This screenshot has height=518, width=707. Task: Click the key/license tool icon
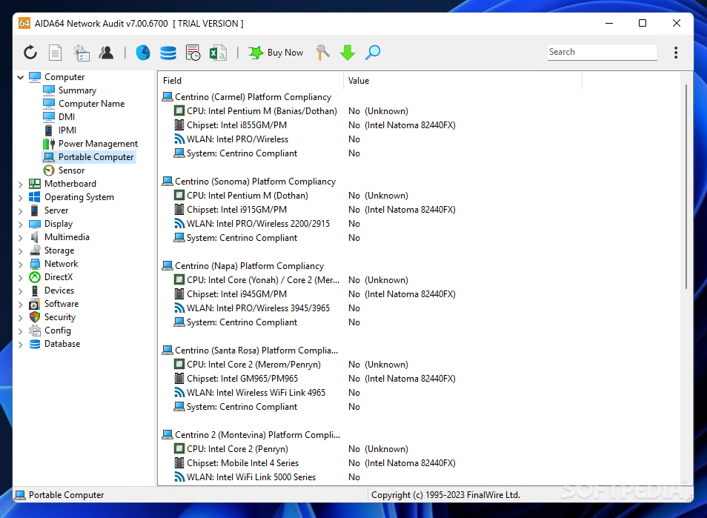pos(323,53)
